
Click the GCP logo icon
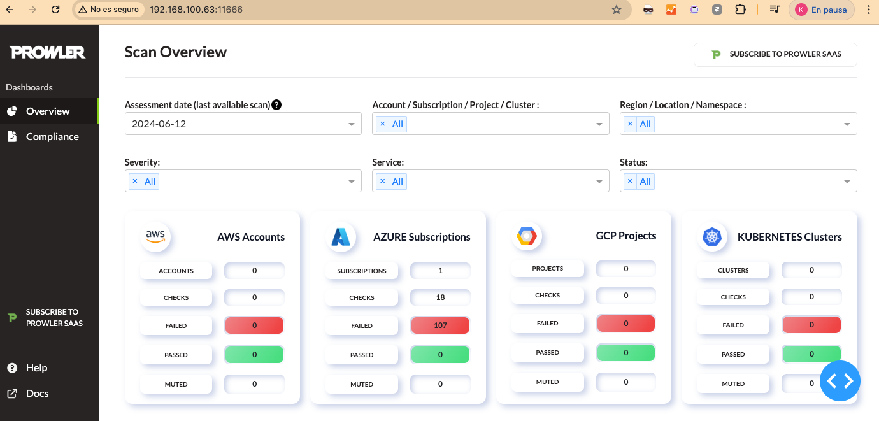click(526, 236)
